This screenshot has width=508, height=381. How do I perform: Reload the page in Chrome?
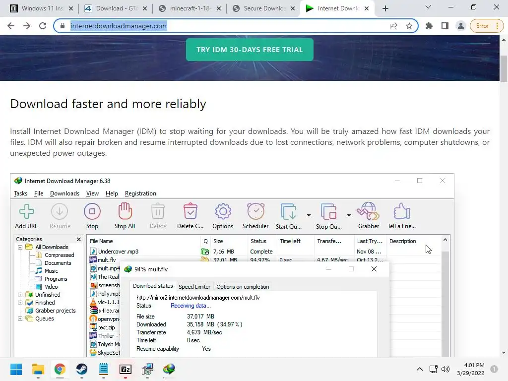pyautogui.click(x=43, y=26)
